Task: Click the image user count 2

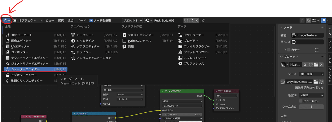Action: (x=305, y=65)
